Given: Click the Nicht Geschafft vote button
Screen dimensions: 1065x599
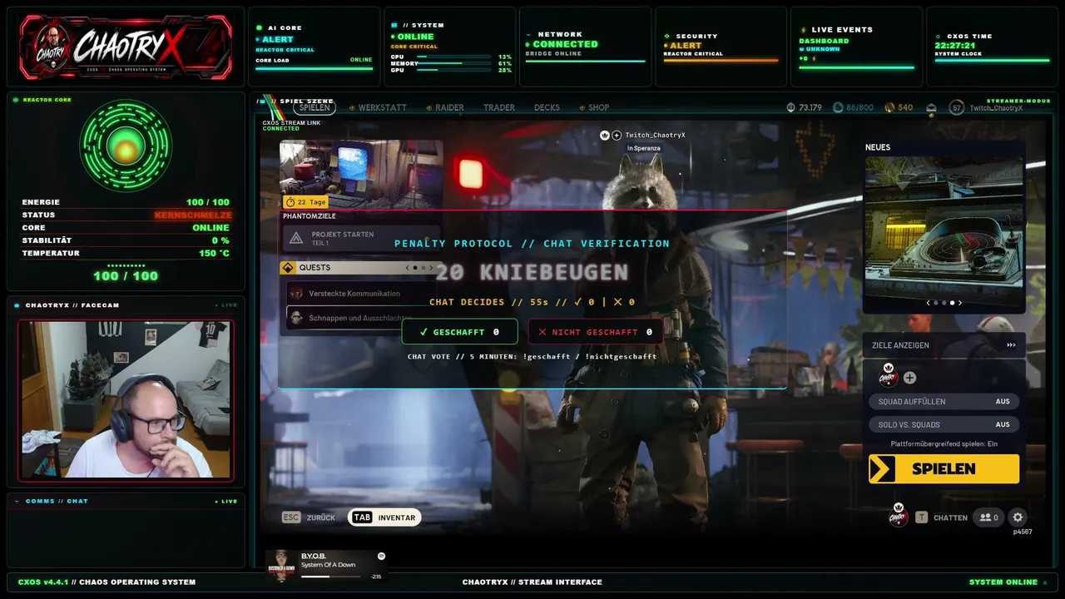Looking at the screenshot, I should point(596,332).
